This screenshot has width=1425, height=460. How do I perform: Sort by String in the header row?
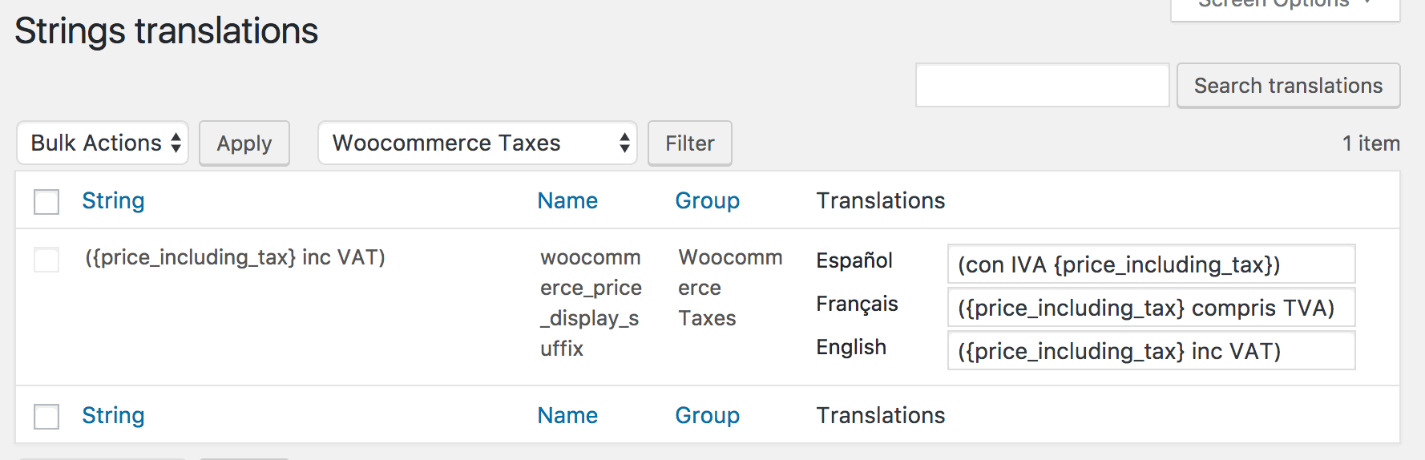click(x=113, y=200)
